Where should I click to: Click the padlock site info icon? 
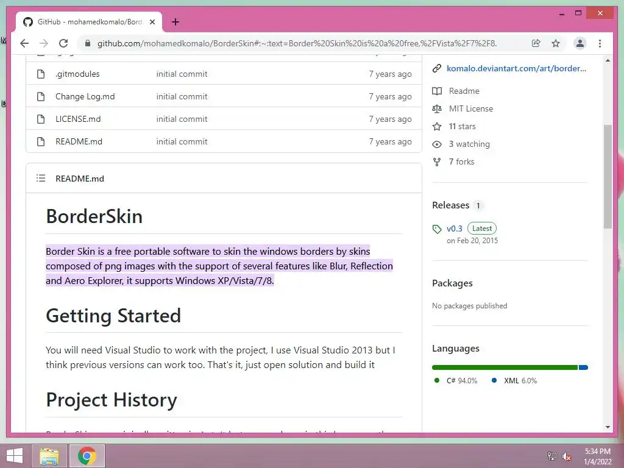(88, 43)
